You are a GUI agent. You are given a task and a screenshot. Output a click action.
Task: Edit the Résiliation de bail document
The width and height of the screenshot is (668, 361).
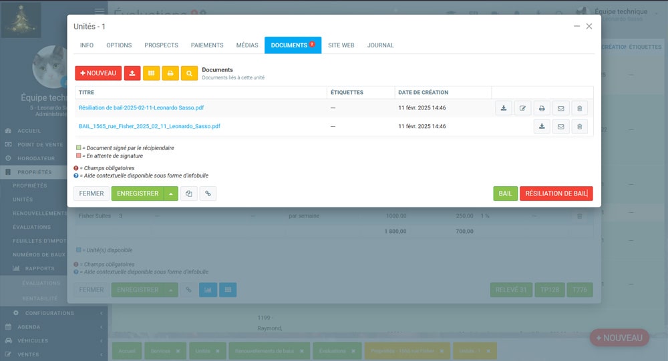point(522,108)
